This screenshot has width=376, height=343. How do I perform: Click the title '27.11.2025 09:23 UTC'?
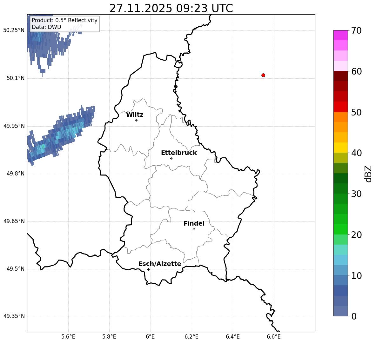click(x=171, y=8)
